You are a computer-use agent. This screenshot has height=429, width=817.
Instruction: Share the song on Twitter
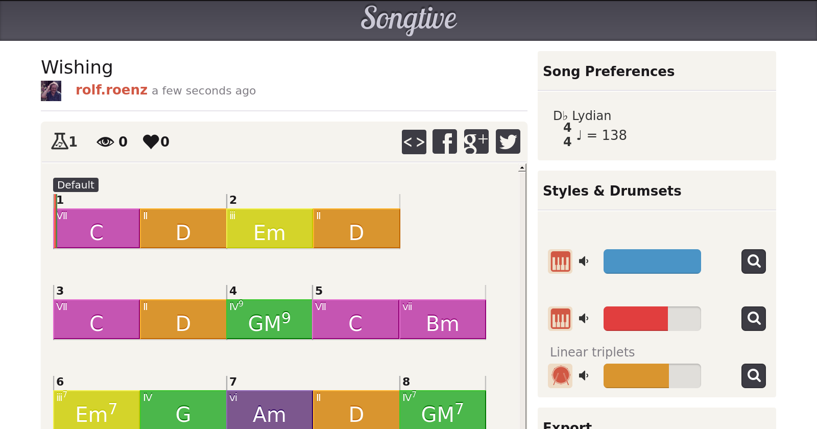pos(508,141)
